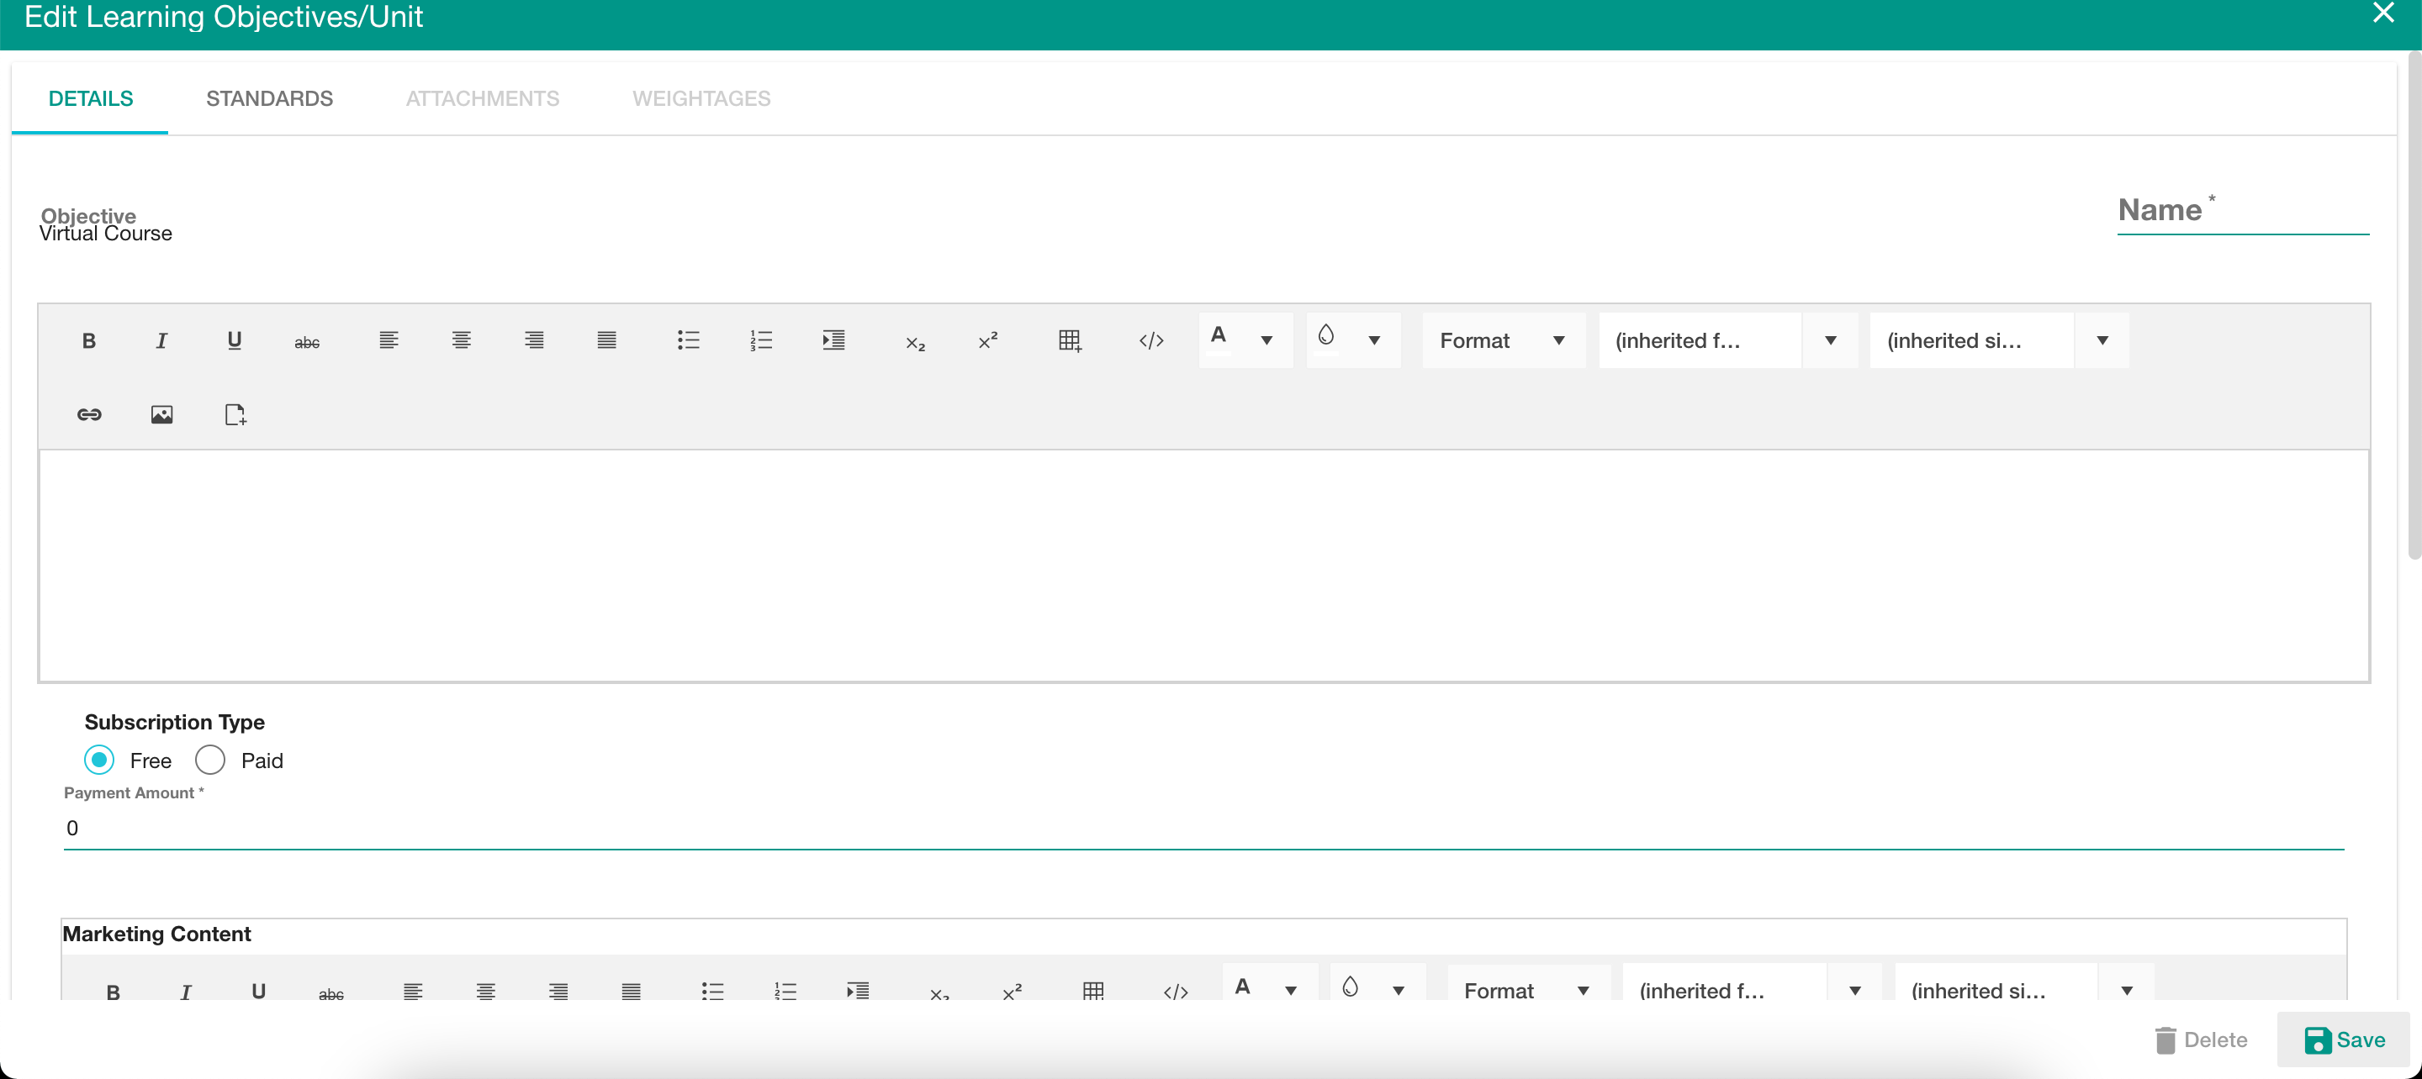The width and height of the screenshot is (2422, 1079).
Task: Apply font color A in Objective editor
Action: (1219, 339)
